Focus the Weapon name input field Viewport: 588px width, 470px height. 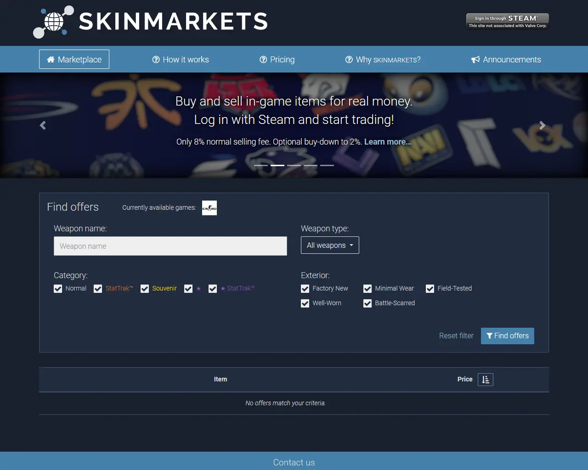point(170,246)
